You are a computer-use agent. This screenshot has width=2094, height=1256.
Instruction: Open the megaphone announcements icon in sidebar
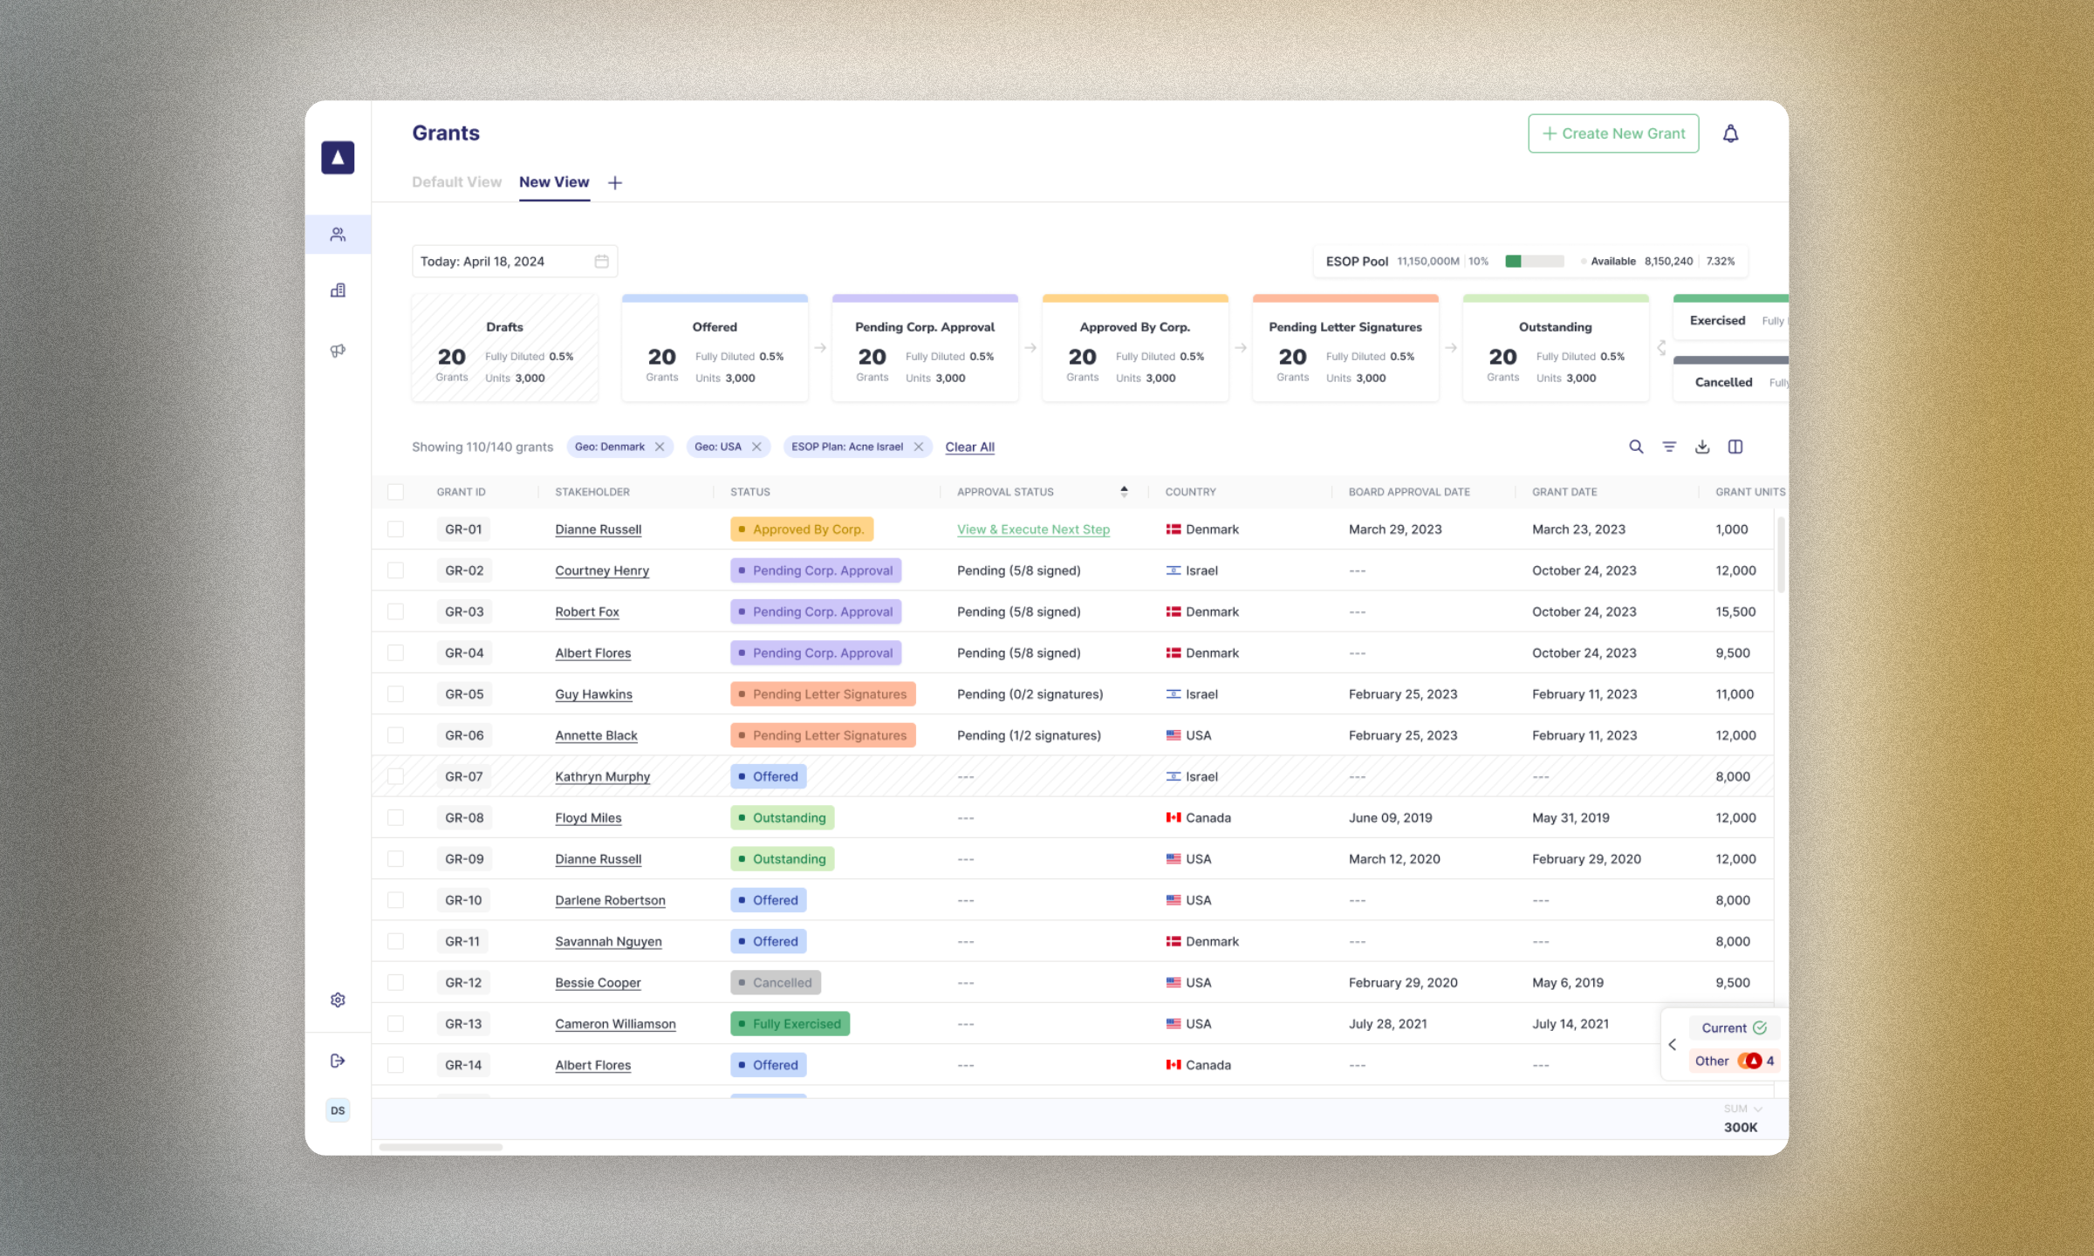pyautogui.click(x=338, y=351)
